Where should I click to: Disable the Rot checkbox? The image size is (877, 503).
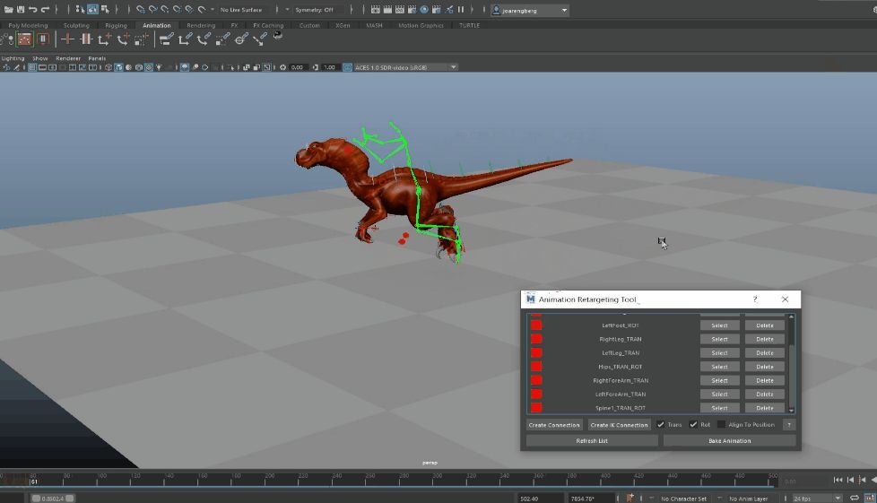coord(693,425)
